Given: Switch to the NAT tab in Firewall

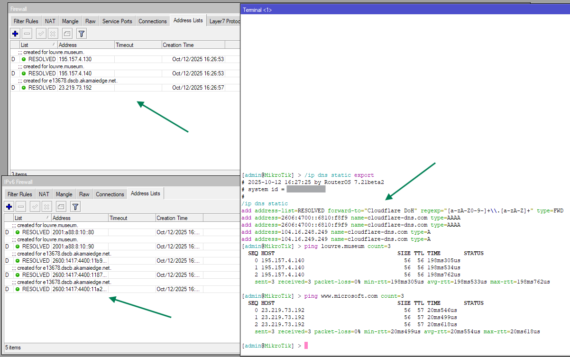Looking at the screenshot, I should pyautogui.click(x=50, y=21).
